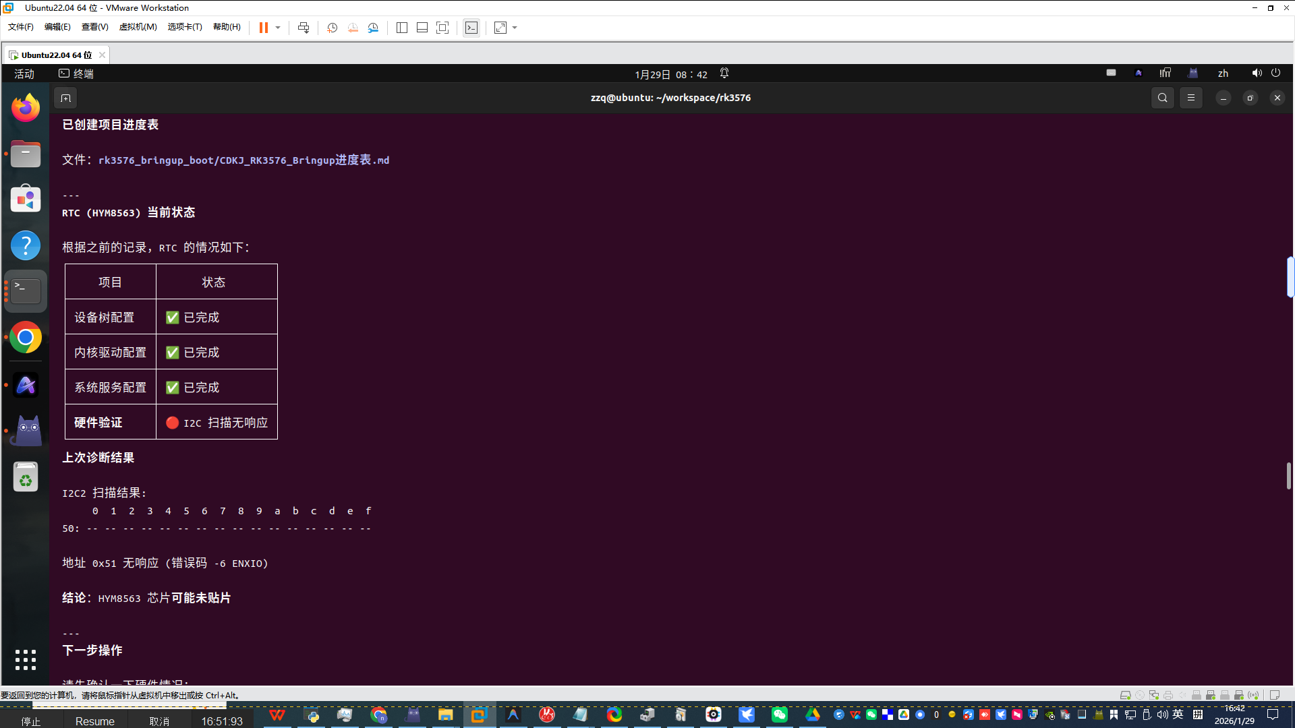Show applications grid
This screenshot has width=1295, height=728.
coord(26,659)
